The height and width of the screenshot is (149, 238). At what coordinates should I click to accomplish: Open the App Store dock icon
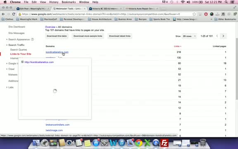coord(96,143)
